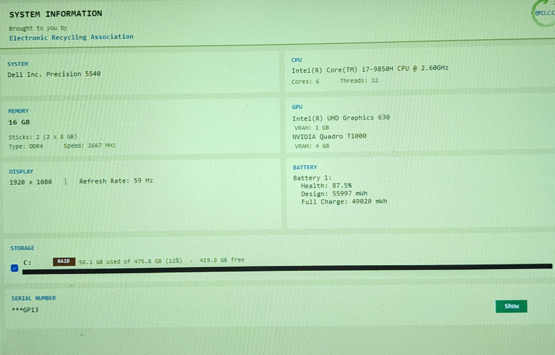
Task: Click the 'STORAGE' section heading
Action: [x=22, y=248]
